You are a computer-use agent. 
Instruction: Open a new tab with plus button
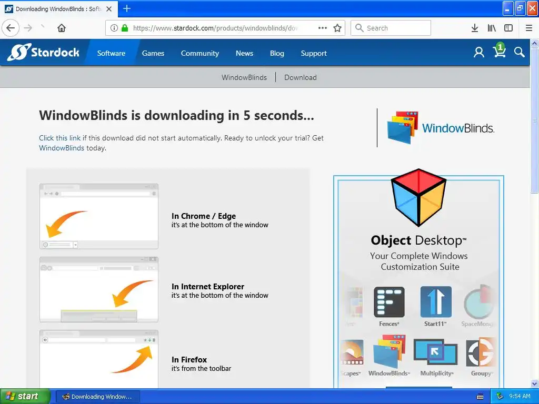pos(127,8)
